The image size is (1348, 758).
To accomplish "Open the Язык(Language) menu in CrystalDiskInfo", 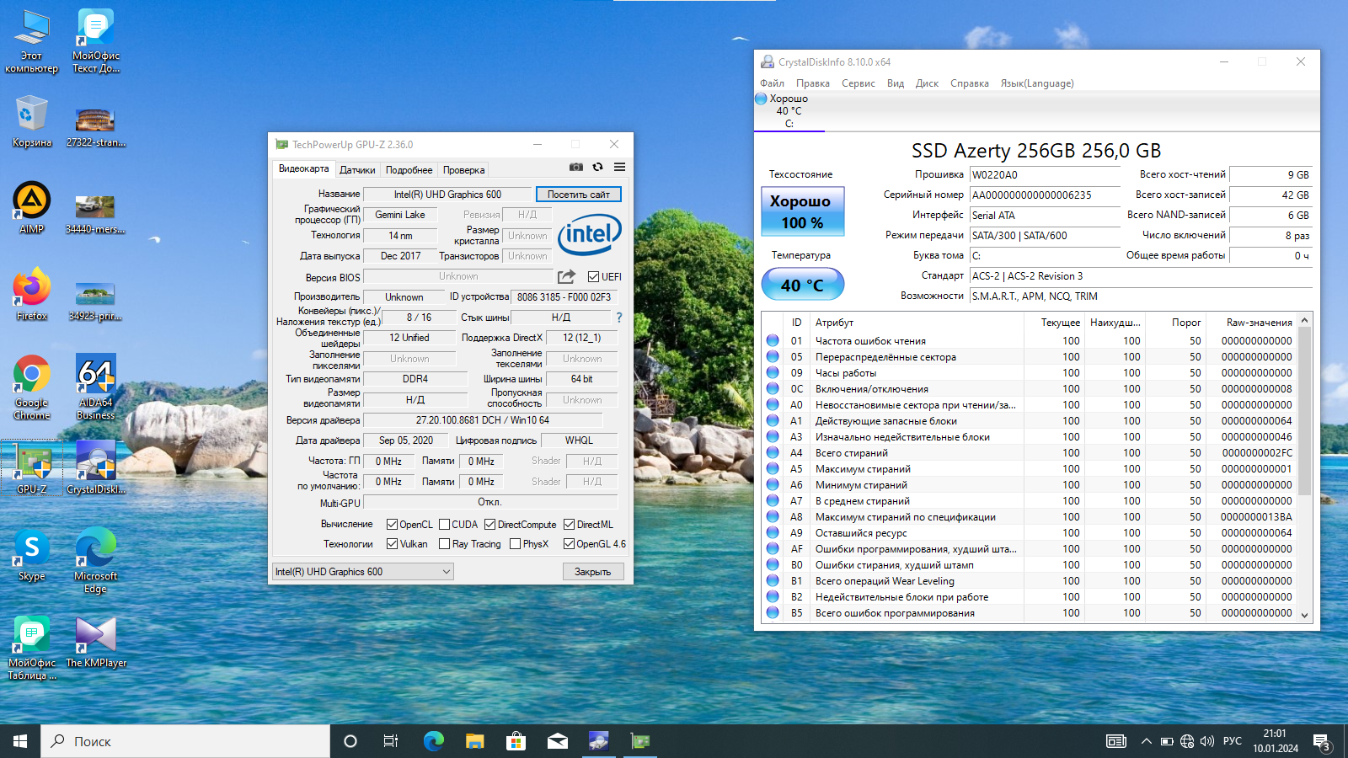I will pos(1037,83).
